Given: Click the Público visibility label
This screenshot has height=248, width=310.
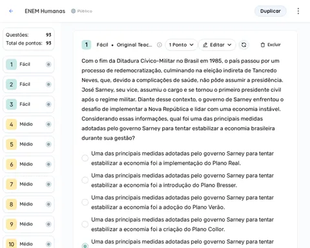Looking at the screenshot, I should pyautogui.click(x=85, y=11).
